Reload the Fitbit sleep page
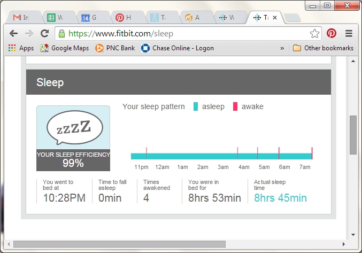Viewport: 362px width, 253px height. tap(45, 33)
